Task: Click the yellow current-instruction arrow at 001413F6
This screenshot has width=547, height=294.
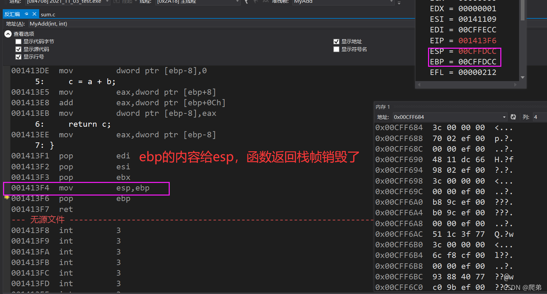Action: [x=6, y=197]
